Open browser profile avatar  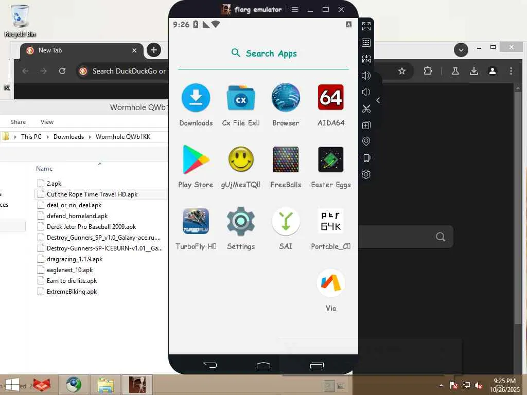click(493, 71)
